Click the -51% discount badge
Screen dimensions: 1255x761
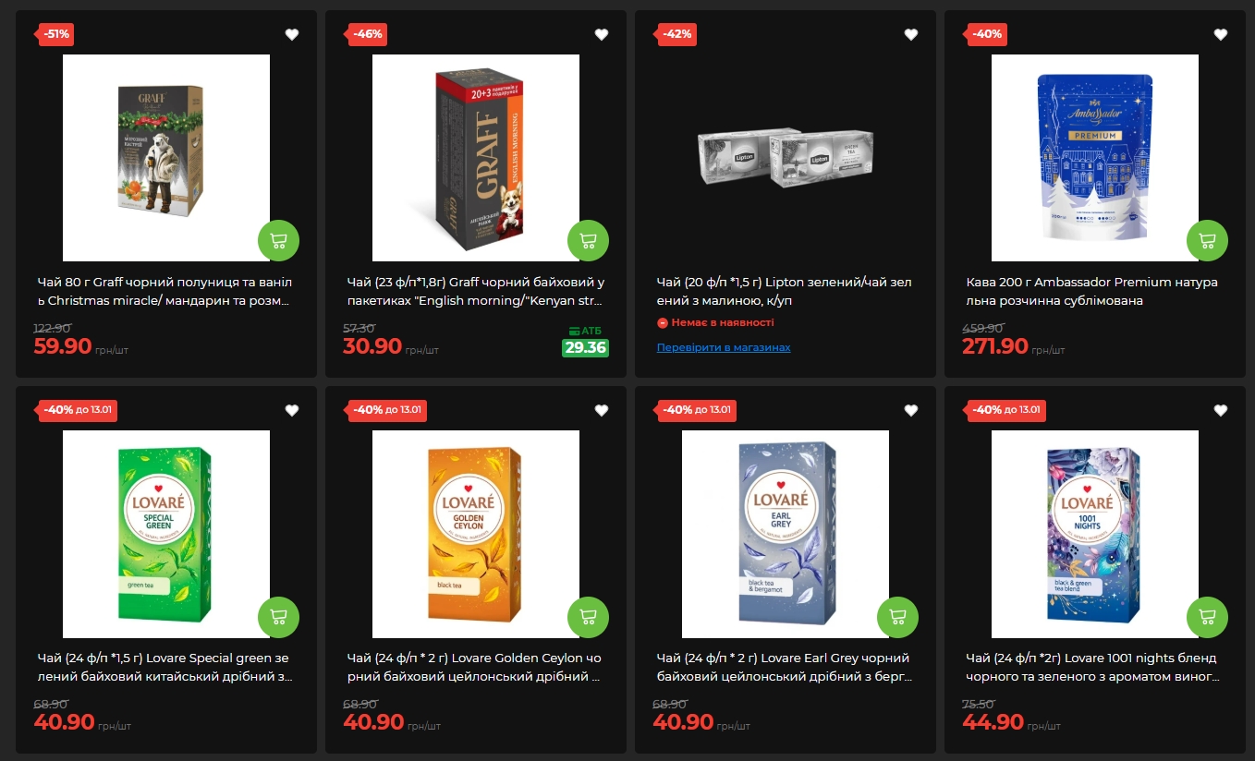coord(55,34)
